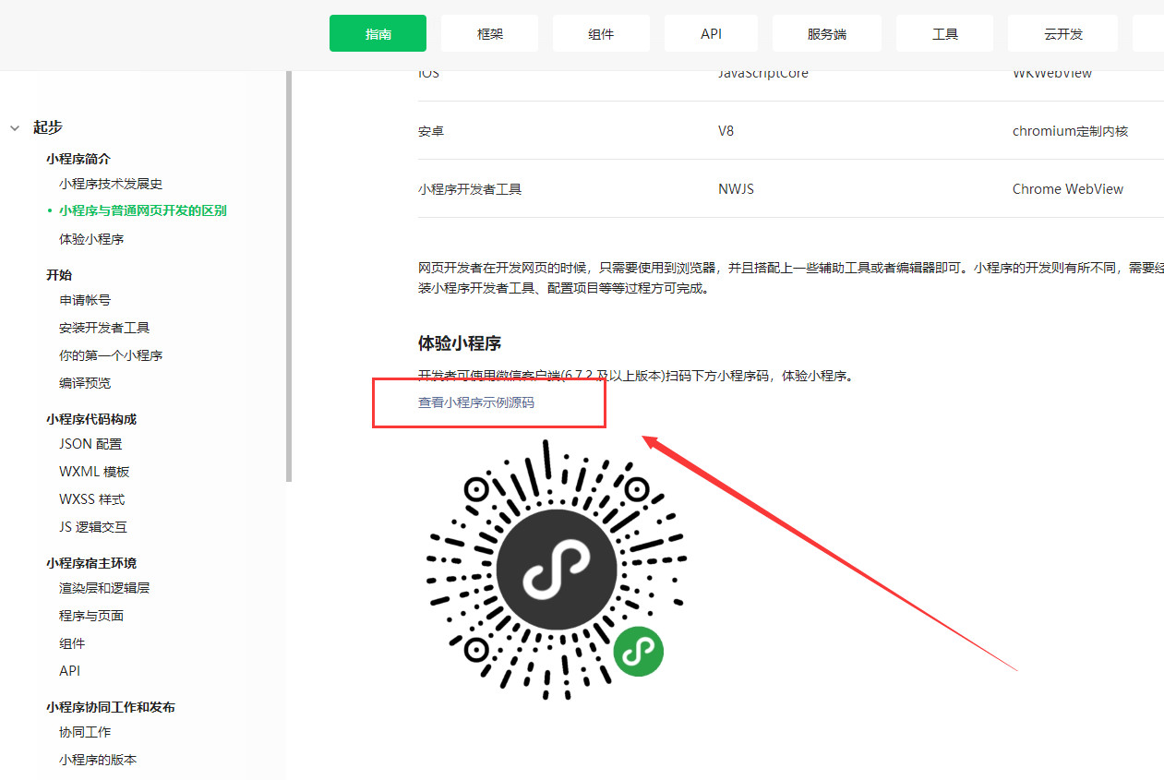Select the JavaScriptCore table cell
Screen dimensions: 1164x780
click(763, 74)
